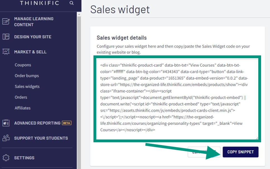Go to Sales widgets page

[x=27, y=87]
